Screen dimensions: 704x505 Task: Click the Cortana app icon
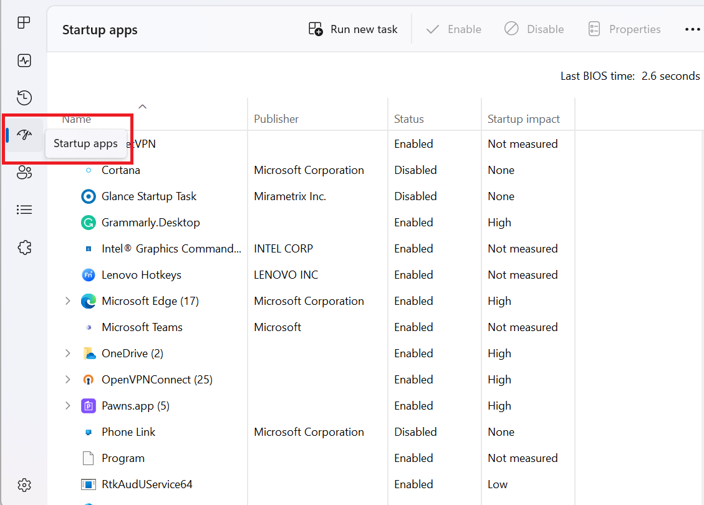[89, 170]
